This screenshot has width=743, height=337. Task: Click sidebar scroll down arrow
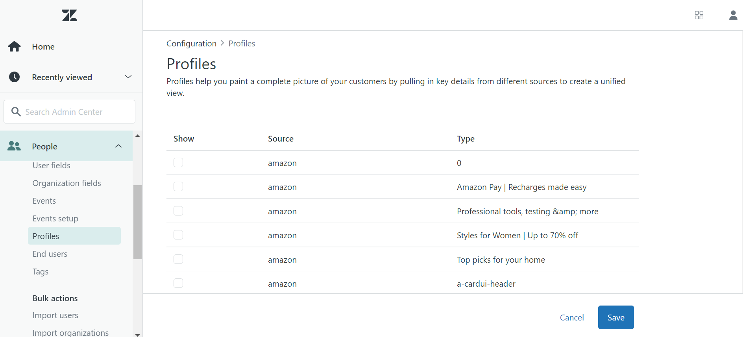click(x=137, y=335)
